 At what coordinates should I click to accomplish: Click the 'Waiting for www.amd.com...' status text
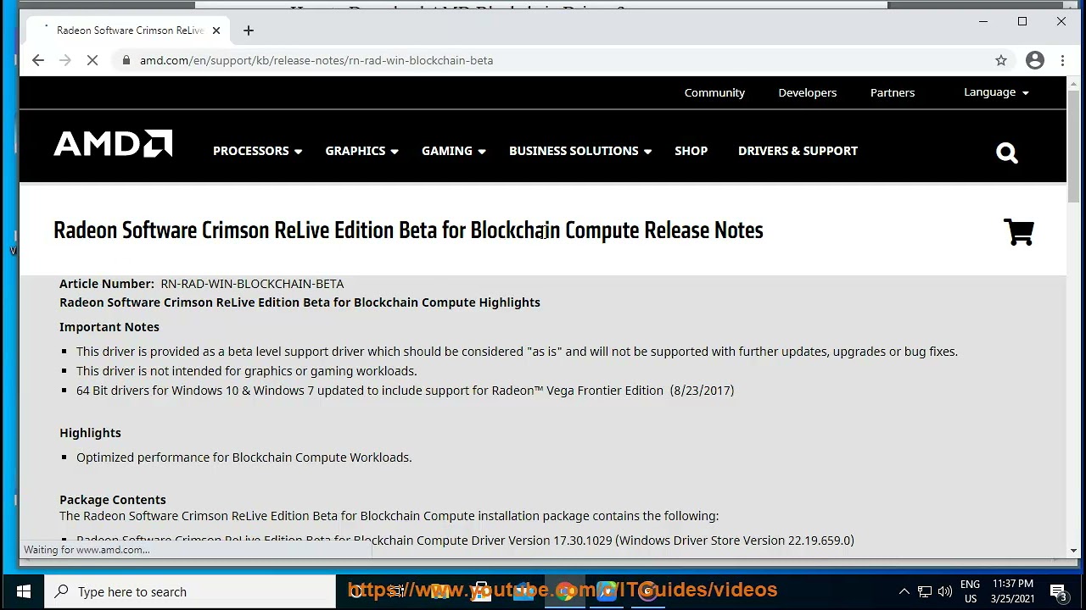[87, 550]
